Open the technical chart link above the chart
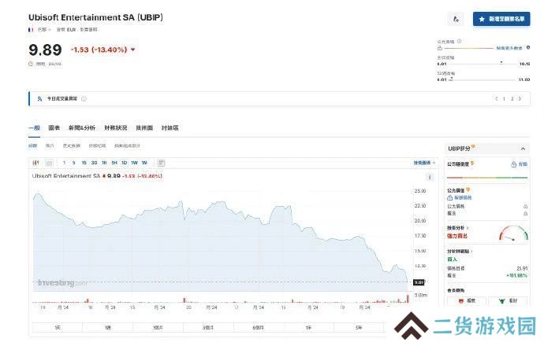The width and height of the screenshot is (544, 346). point(424,163)
